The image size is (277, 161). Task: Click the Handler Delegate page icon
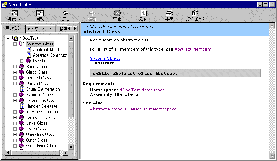22,106
